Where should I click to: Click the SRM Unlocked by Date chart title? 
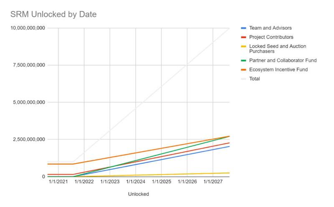coord(53,14)
